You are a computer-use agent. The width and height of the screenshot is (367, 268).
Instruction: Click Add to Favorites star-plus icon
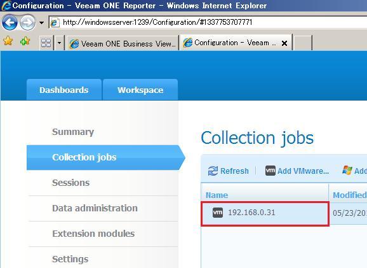(25, 41)
